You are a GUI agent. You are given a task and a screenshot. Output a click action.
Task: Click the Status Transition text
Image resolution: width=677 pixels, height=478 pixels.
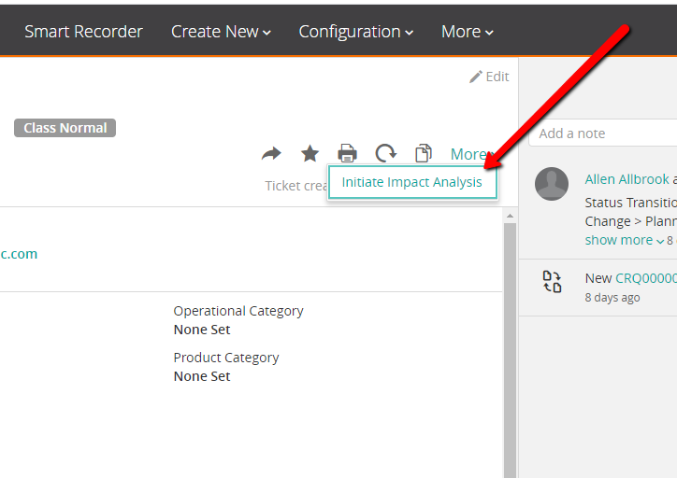[x=631, y=203]
